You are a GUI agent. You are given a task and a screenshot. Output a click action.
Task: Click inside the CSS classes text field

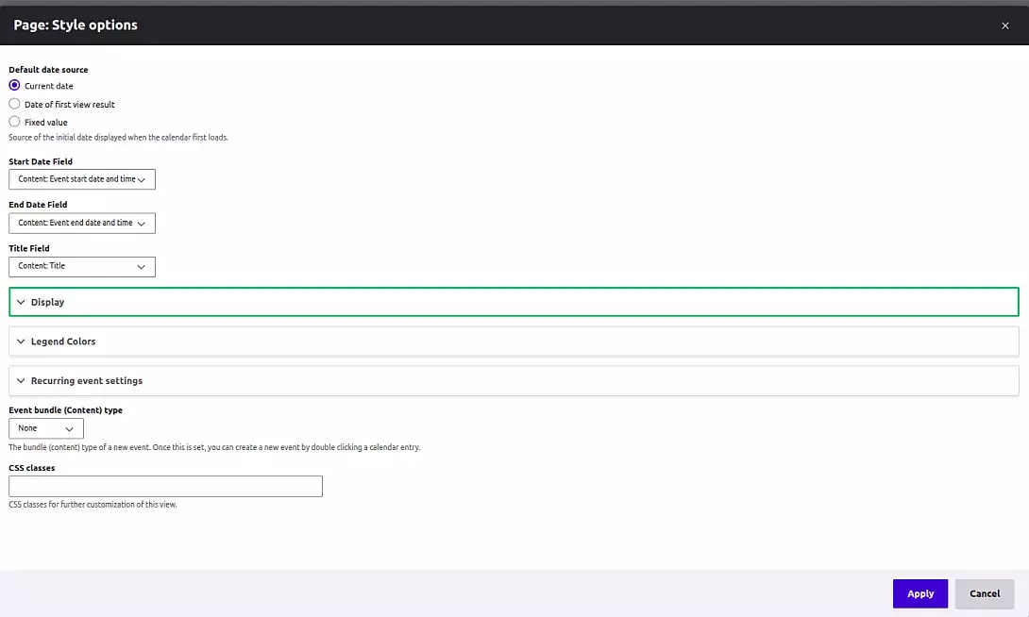[x=165, y=485]
